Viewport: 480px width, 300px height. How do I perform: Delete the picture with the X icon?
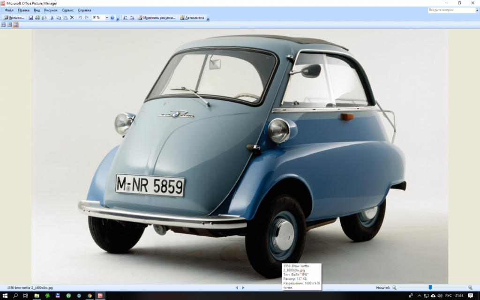[x=72, y=18]
